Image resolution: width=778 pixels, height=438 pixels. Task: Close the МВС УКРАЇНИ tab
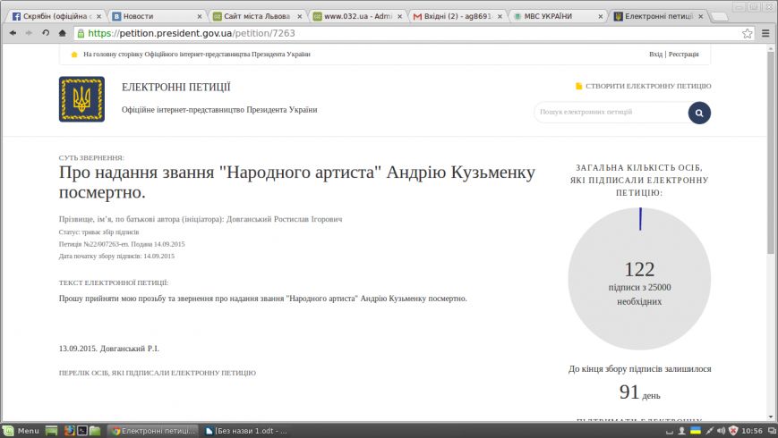[601, 16]
